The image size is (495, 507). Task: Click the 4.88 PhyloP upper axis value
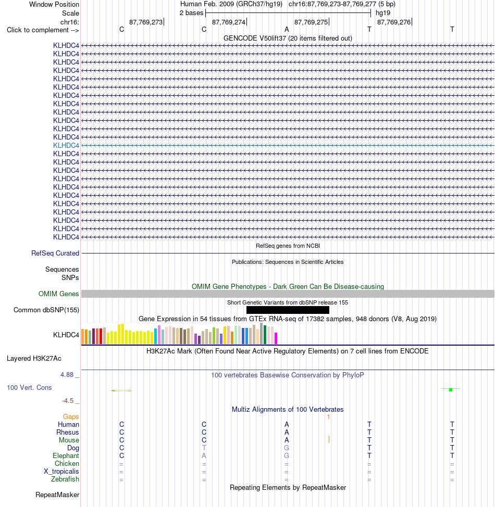(x=67, y=375)
